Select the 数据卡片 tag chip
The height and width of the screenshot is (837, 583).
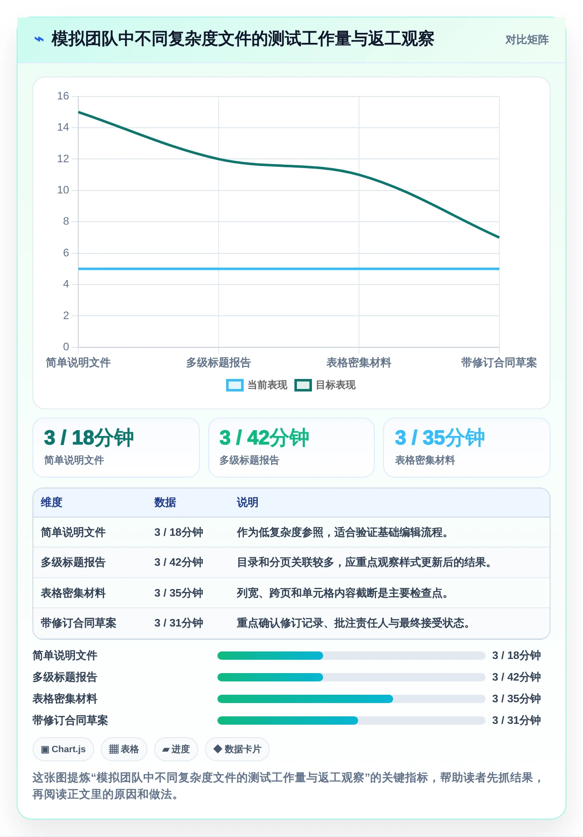(237, 749)
